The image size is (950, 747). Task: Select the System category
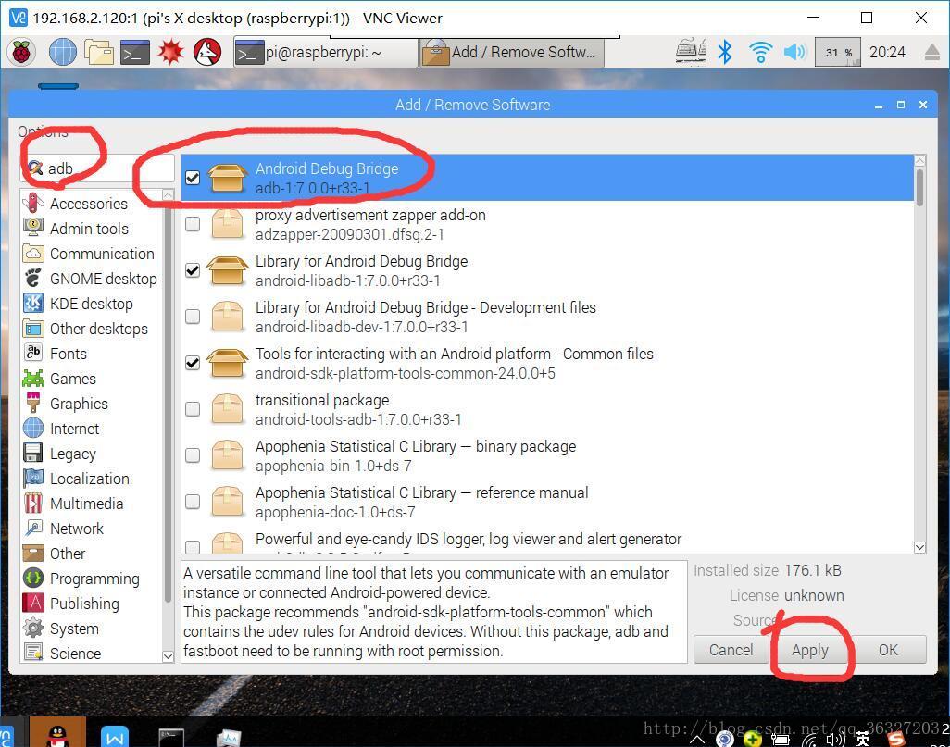pos(91,629)
